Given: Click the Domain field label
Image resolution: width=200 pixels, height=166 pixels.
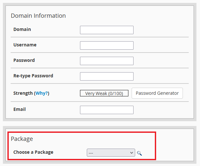Looking at the screenshot, I should [x=22, y=29].
